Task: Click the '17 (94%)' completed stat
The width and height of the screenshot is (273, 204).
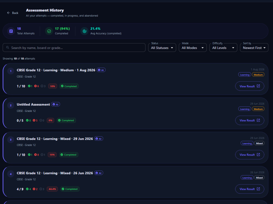Action: pos(62,29)
